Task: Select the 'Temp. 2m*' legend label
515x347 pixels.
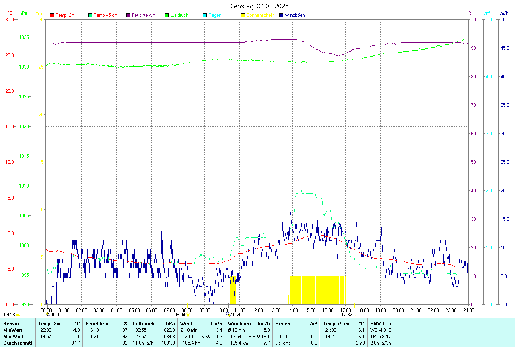Action: pos(66,15)
